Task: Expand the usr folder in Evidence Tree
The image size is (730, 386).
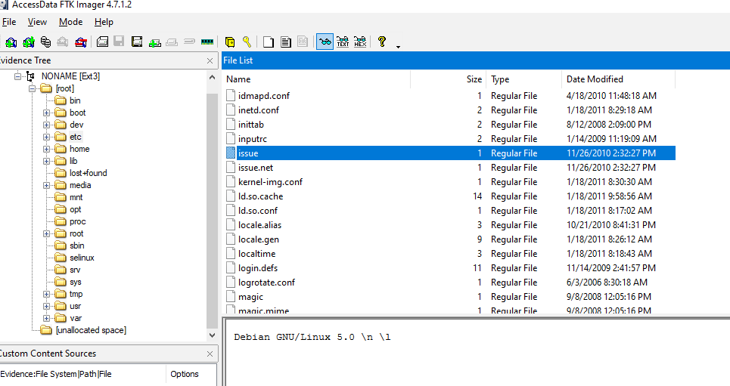Action: pos(47,306)
